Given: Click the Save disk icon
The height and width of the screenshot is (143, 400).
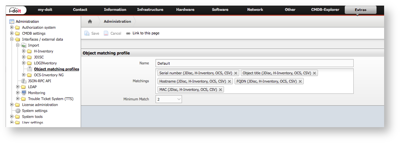Looking at the screenshot, I should point(87,33).
